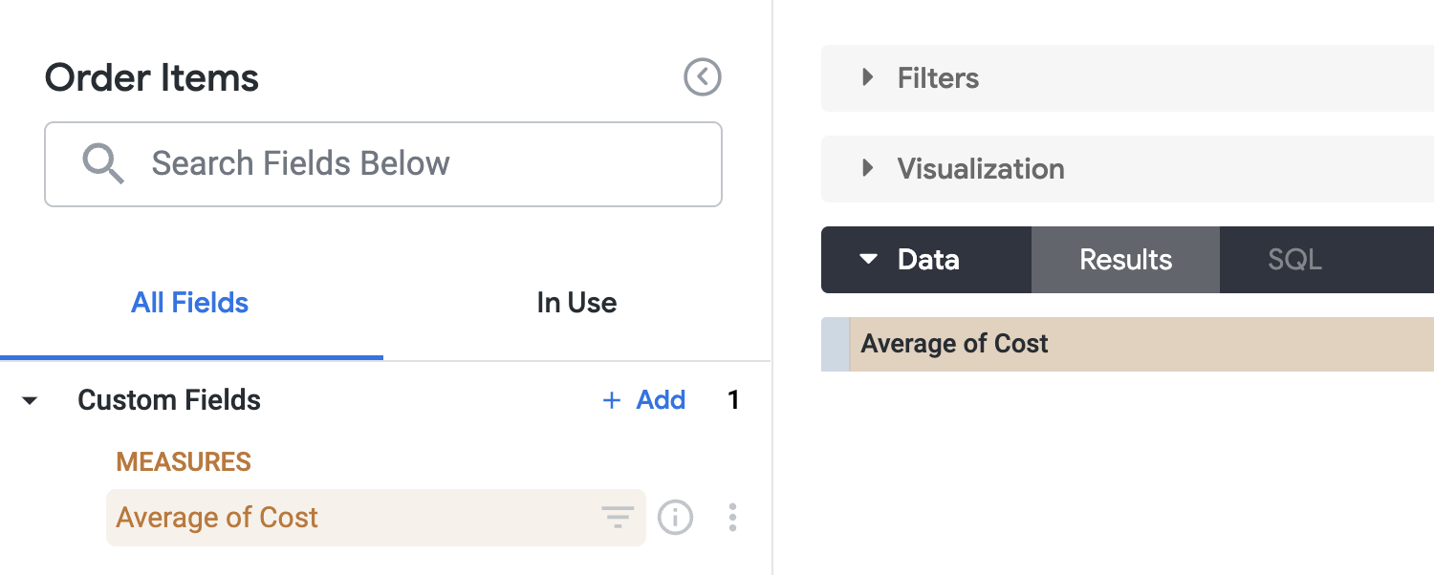Image resolution: width=1434 pixels, height=575 pixels.
Task: Click the Add custom field link
Action: [644, 400]
